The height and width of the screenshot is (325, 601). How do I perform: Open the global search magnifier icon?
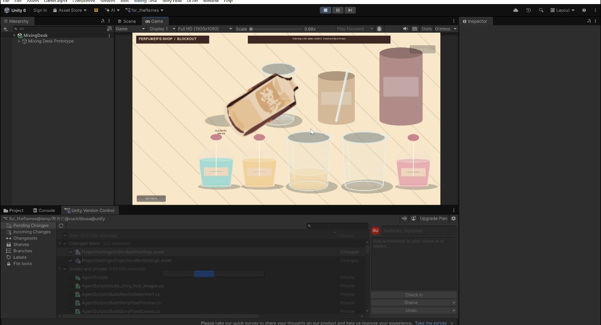[x=541, y=10]
